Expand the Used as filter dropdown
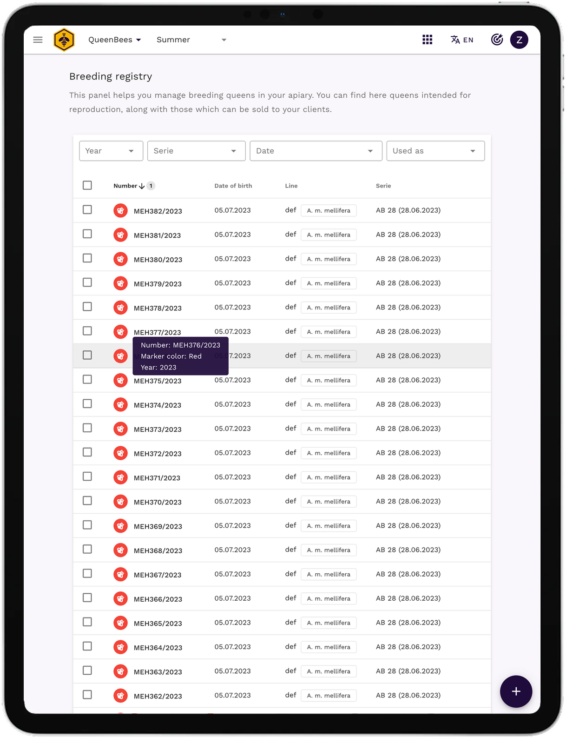 coord(435,151)
